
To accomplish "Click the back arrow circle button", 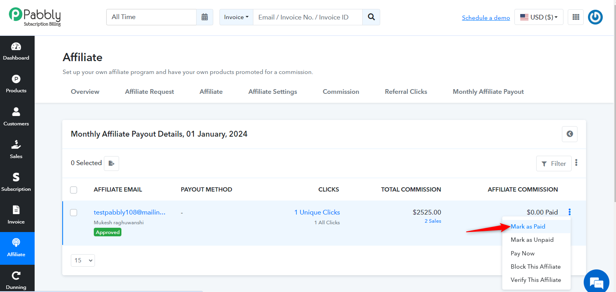I will click(570, 134).
